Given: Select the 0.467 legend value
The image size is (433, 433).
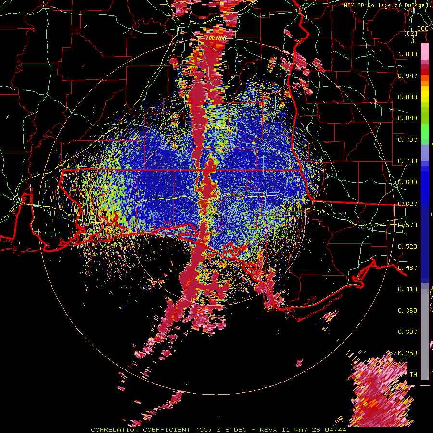Looking at the screenshot, I should coord(408,268).
